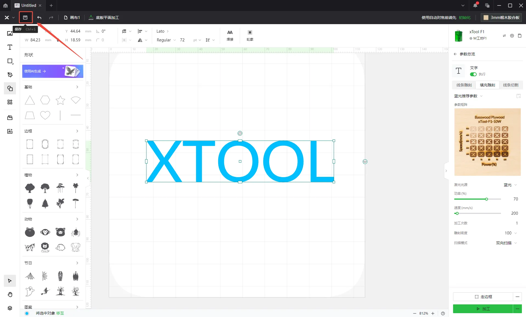Open the base plate processing mode menu
The width and height of the screenshot is (526, 317).
click(104, 18)
